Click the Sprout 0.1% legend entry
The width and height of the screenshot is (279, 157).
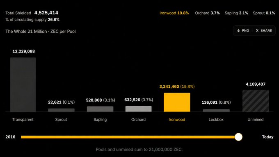click(x=264, y=13)
